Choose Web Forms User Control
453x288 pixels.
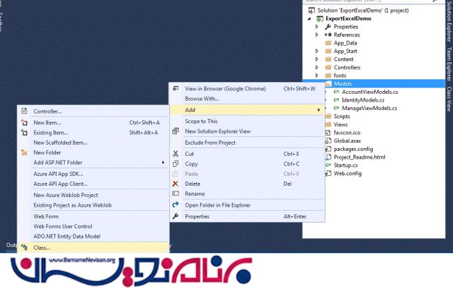click(93, 226)
